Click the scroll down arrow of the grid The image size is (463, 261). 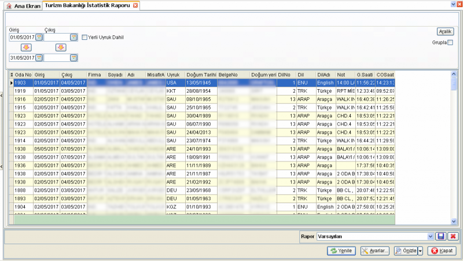(x=454, y=221)
